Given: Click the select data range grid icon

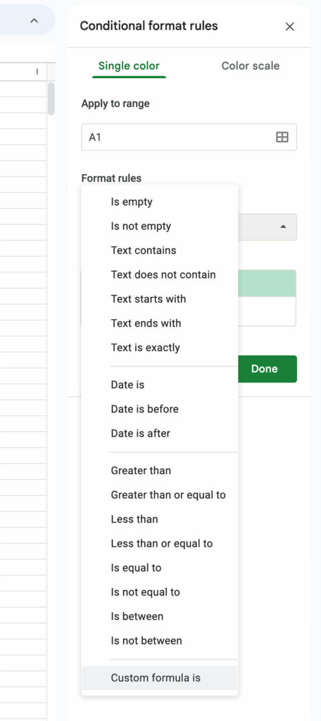Looking at the screenshot, I should pos(282,137).
